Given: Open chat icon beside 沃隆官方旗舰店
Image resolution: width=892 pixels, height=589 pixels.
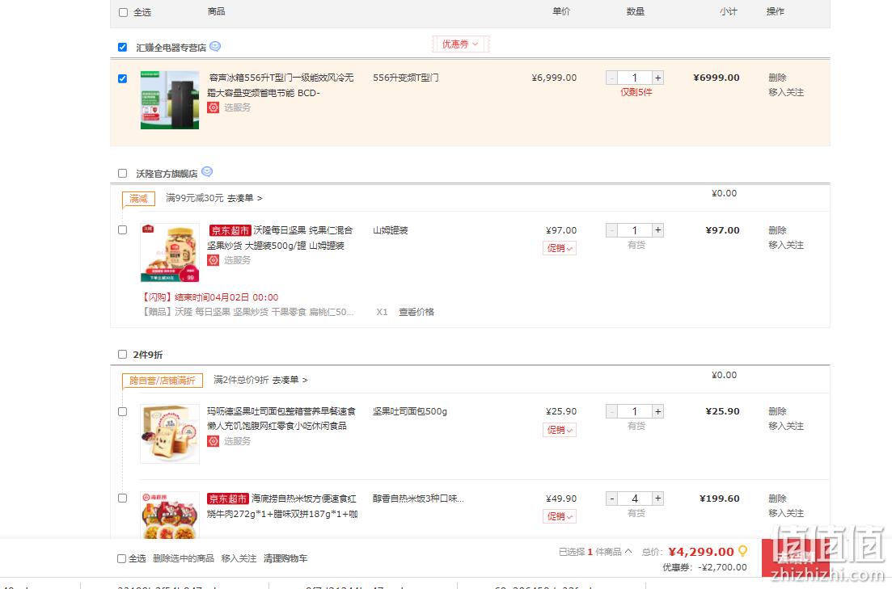Looking at the screenshot, I should [207, 172].
